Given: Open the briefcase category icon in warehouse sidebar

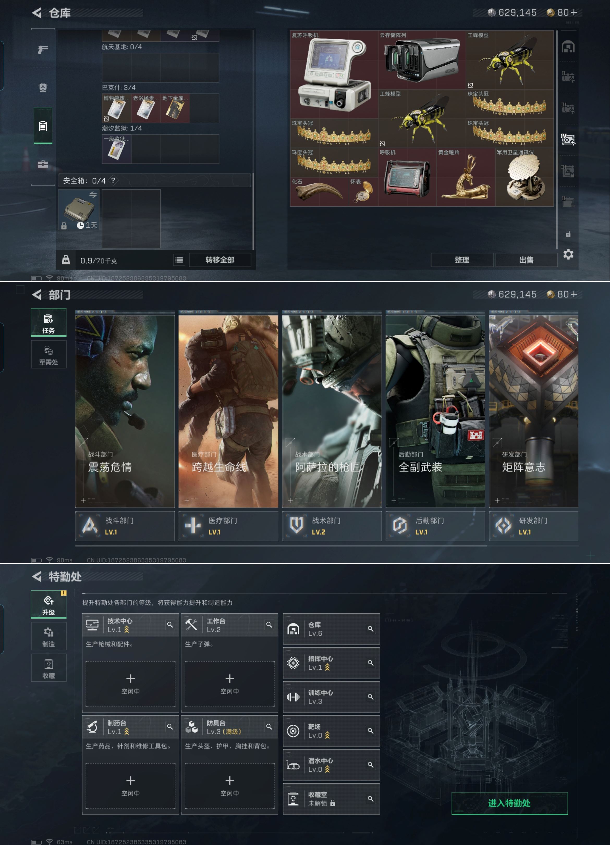Looking at the screenshot, I should tap(43, 164).
